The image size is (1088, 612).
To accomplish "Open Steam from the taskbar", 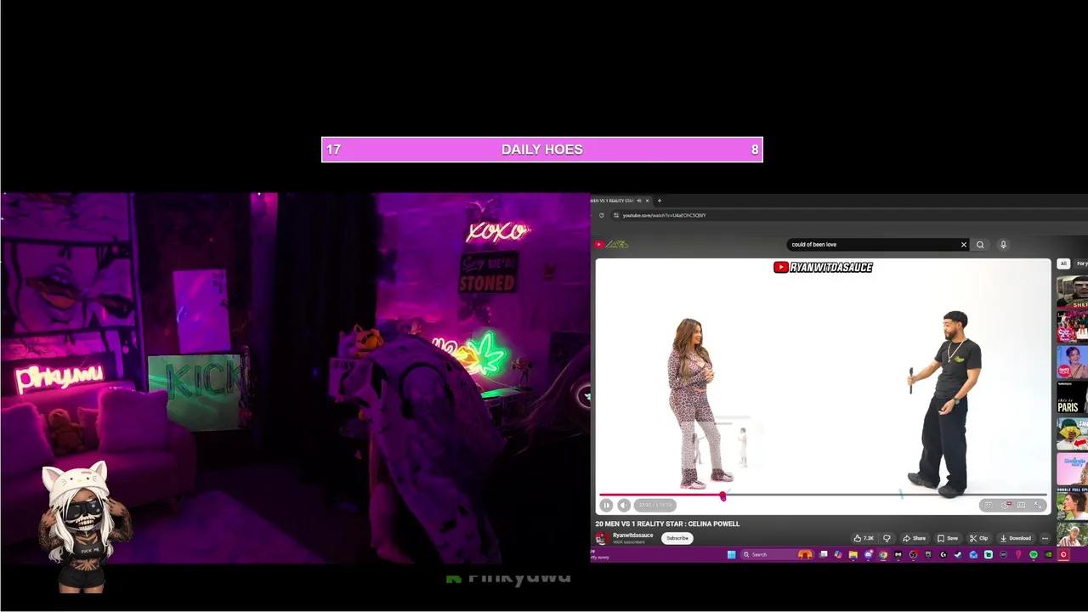I will coord(958,554).
